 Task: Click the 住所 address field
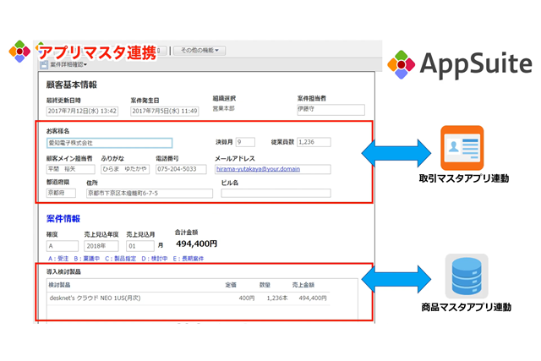150,194
